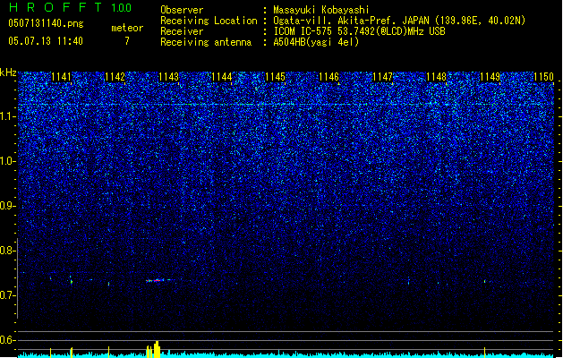Click the 0.6 kHz axis label
The width and height of the screenshot is (563, 358).
(8, 340)
